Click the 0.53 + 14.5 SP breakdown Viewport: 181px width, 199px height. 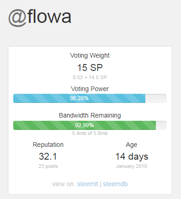pyautogui.click(x=90, y=77)
